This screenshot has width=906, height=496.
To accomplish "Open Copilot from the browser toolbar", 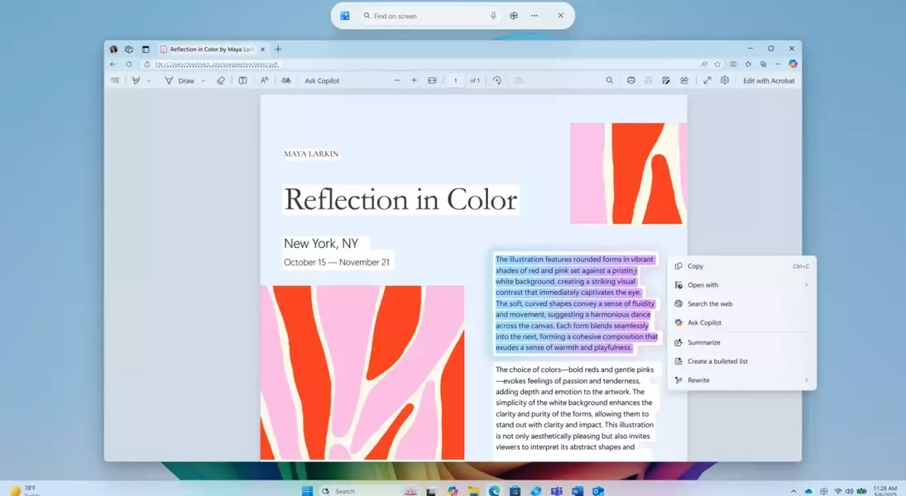I will [x=793, y=64].
